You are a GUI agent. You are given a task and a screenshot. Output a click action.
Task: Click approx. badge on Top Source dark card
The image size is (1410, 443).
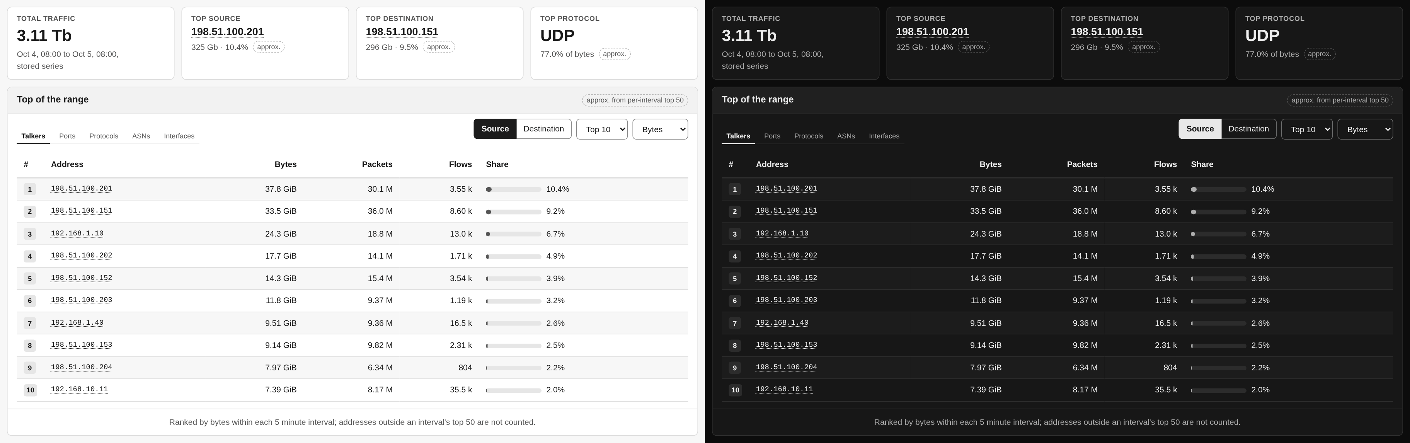(x=973, y=46)
